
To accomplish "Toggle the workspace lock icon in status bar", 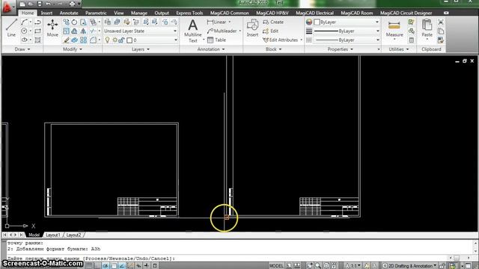I will click(x=442, y=266).
